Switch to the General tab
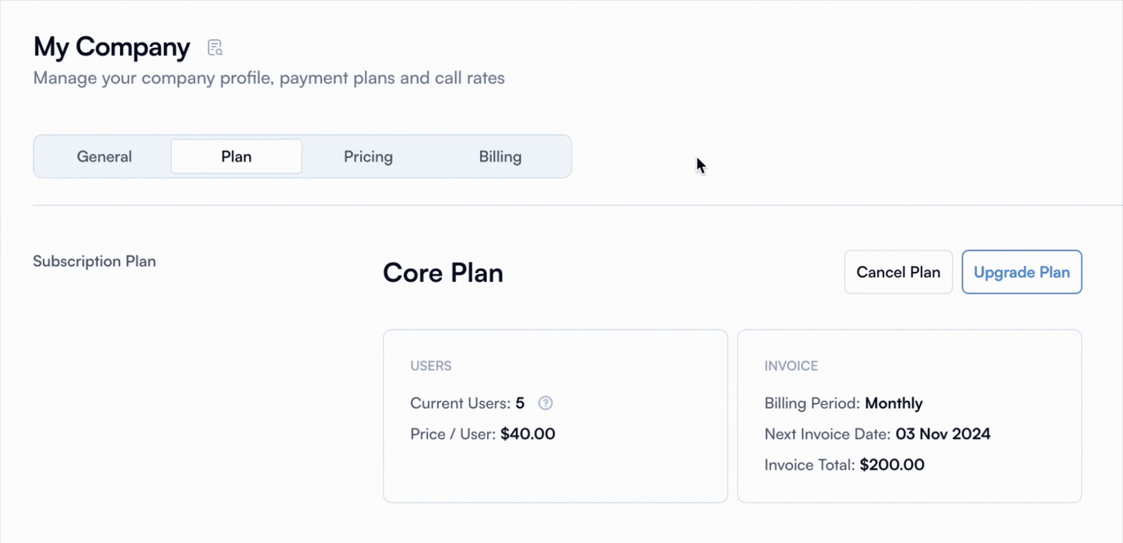Image resolution: width=1123 pixels, height=543 pixels. [104, 157]
